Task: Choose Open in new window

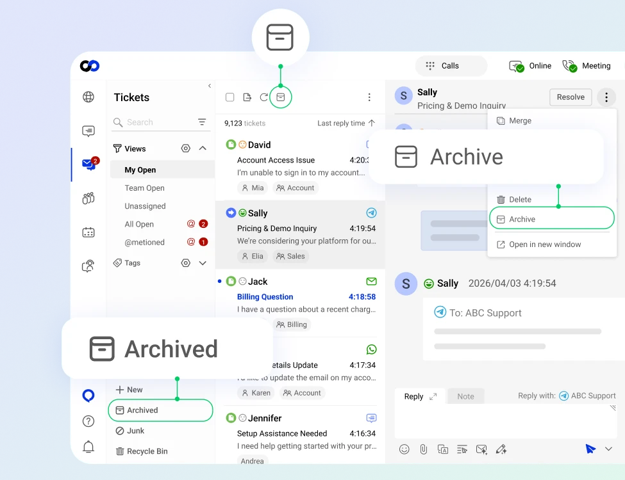Action: click(552, 244)
